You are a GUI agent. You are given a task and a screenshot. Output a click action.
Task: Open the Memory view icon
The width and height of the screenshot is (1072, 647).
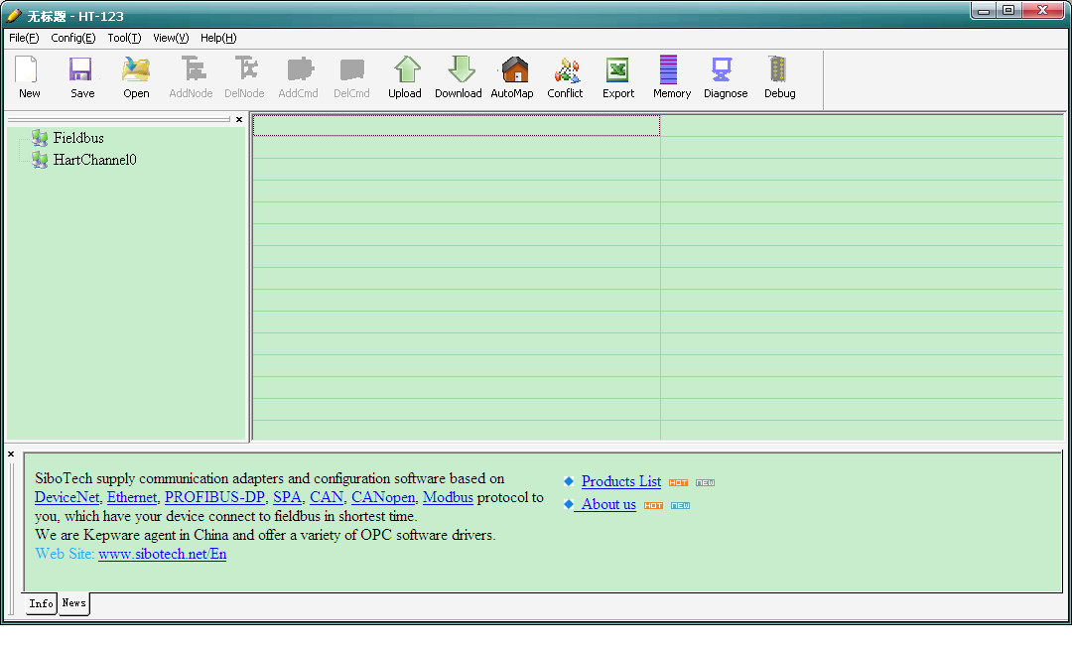coord(671,70)
